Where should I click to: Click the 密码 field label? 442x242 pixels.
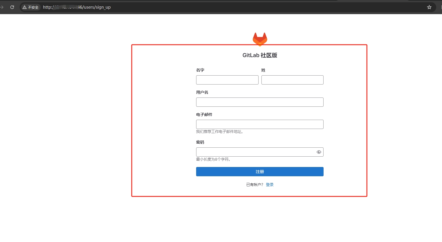(x=200, y=142)
